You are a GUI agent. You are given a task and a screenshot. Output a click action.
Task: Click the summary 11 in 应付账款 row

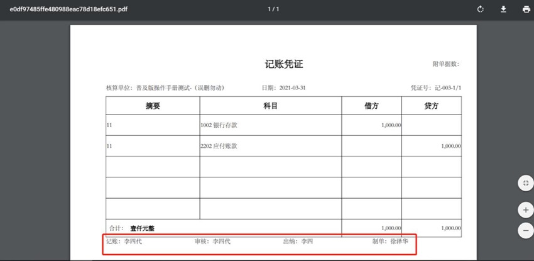click(x=109, y=146)
